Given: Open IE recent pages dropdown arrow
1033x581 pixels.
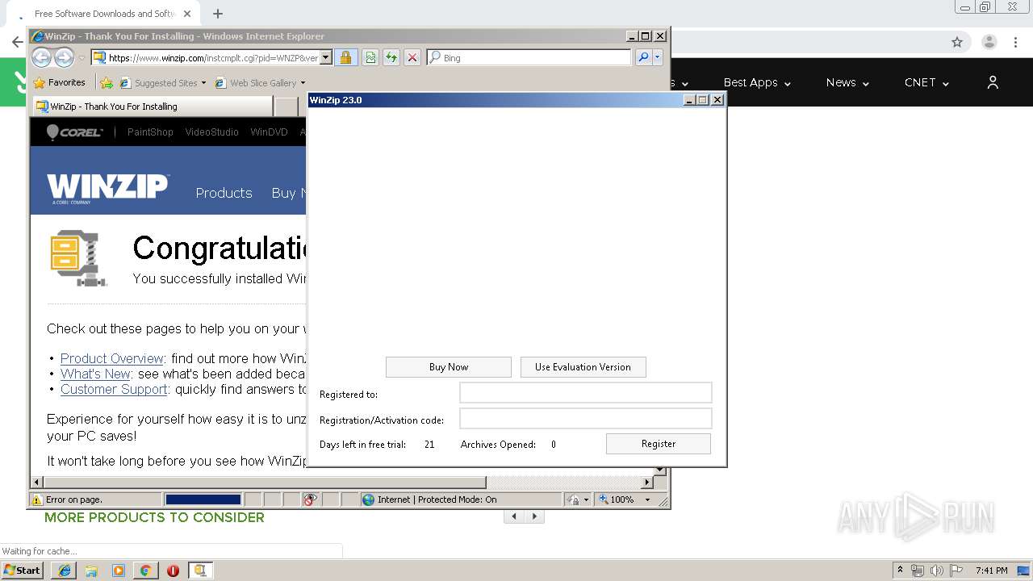Looking at the screenshot, I should [x=82, y=58].
